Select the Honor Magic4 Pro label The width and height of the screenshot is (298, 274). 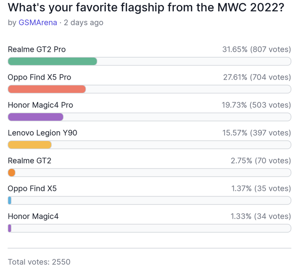40,105
